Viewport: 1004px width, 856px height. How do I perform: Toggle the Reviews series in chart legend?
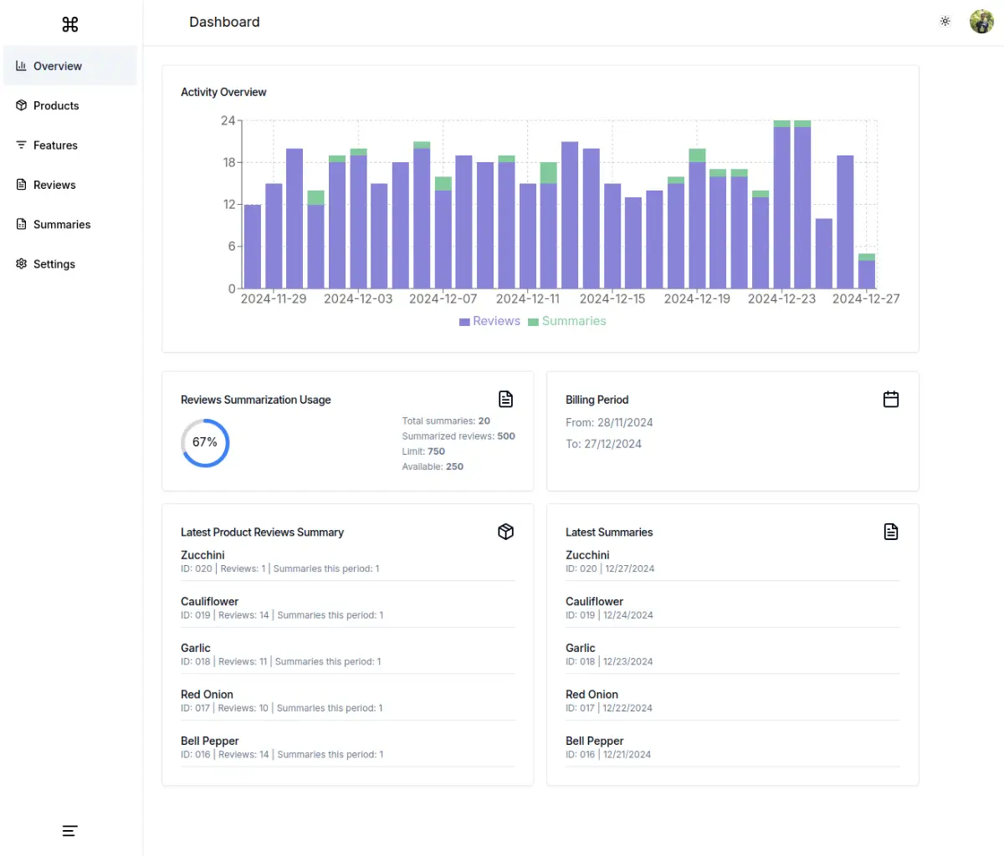tap(489, 321)
